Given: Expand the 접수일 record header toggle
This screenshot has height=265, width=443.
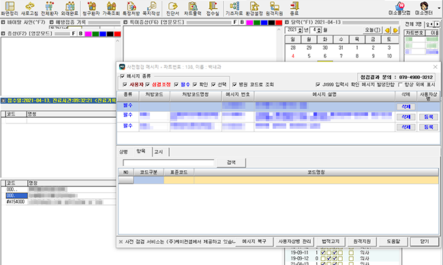Looking at the screenshot, I should (3, 100).
